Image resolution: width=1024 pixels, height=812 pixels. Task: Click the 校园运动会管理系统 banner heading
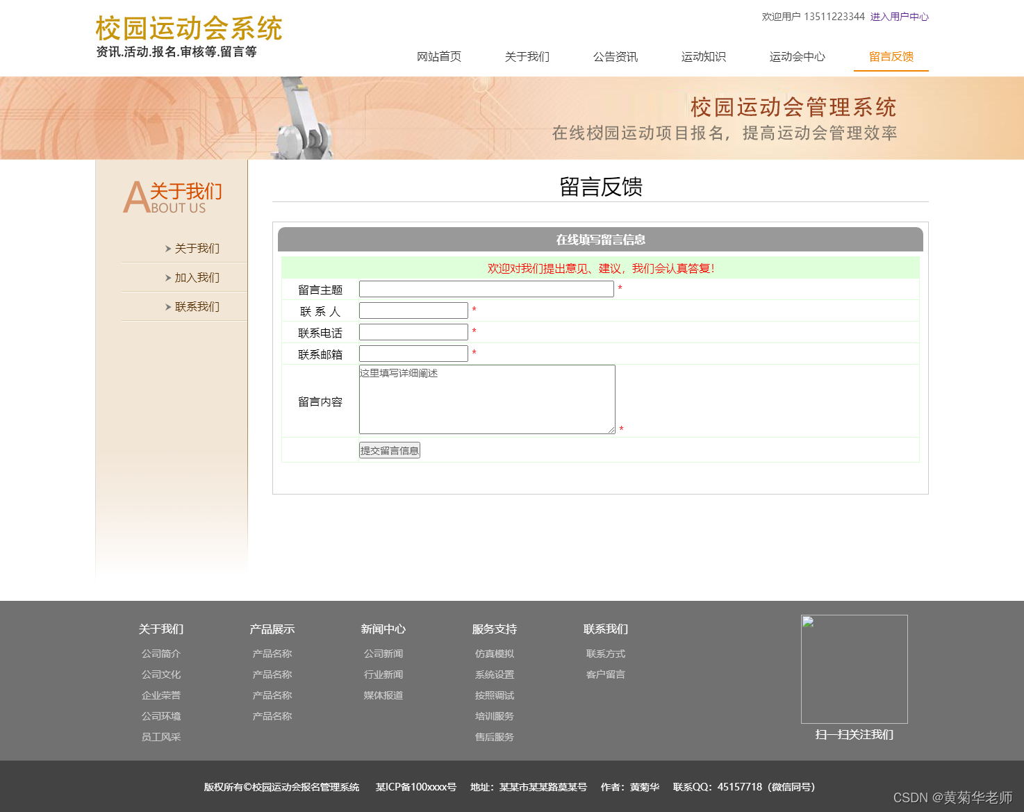click(793, 107)
